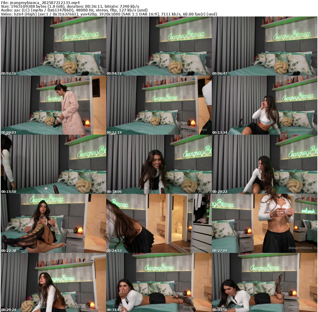Select the frame stamped 00:13:34

[x=265, y=105]
